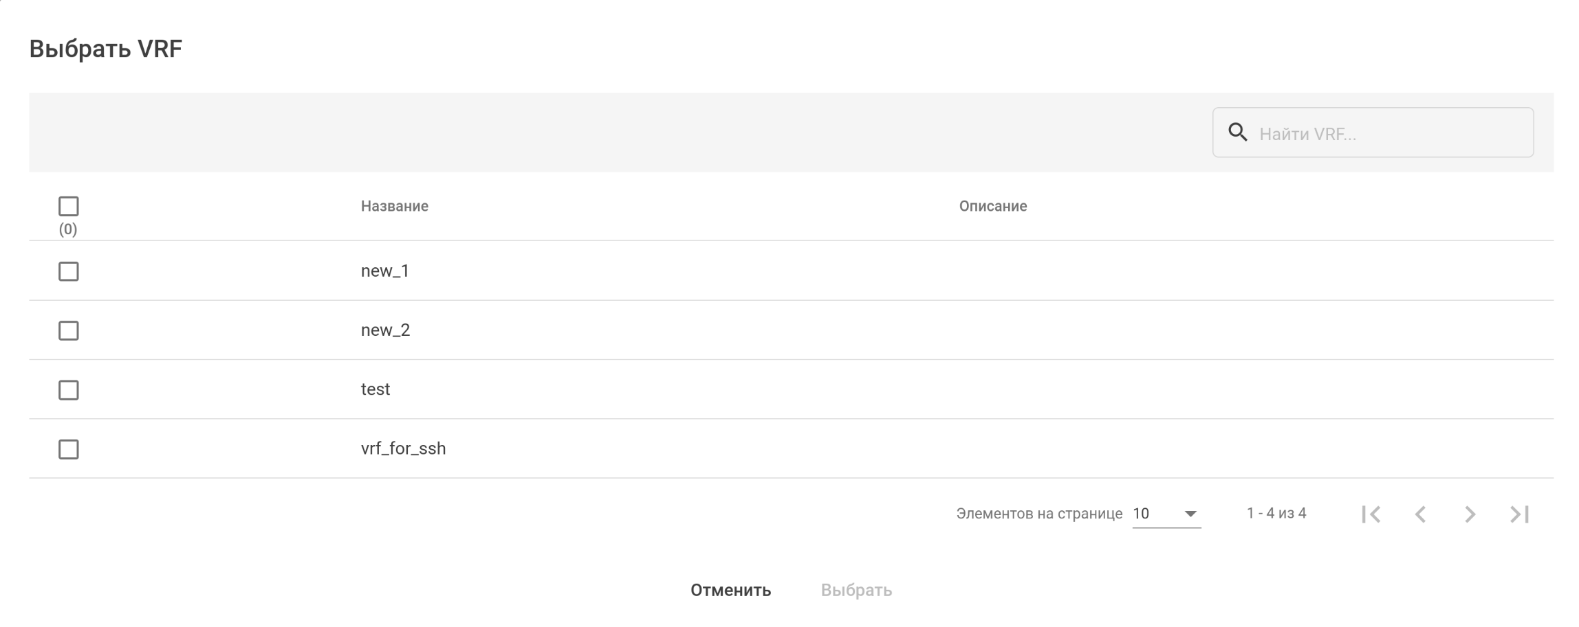
Task: Sort by the Название column header
Action: coord(395,206)
